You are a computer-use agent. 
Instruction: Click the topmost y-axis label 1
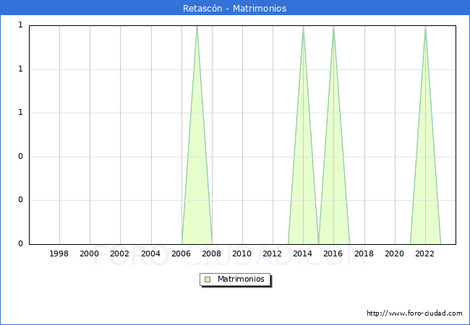coord(20,25)
